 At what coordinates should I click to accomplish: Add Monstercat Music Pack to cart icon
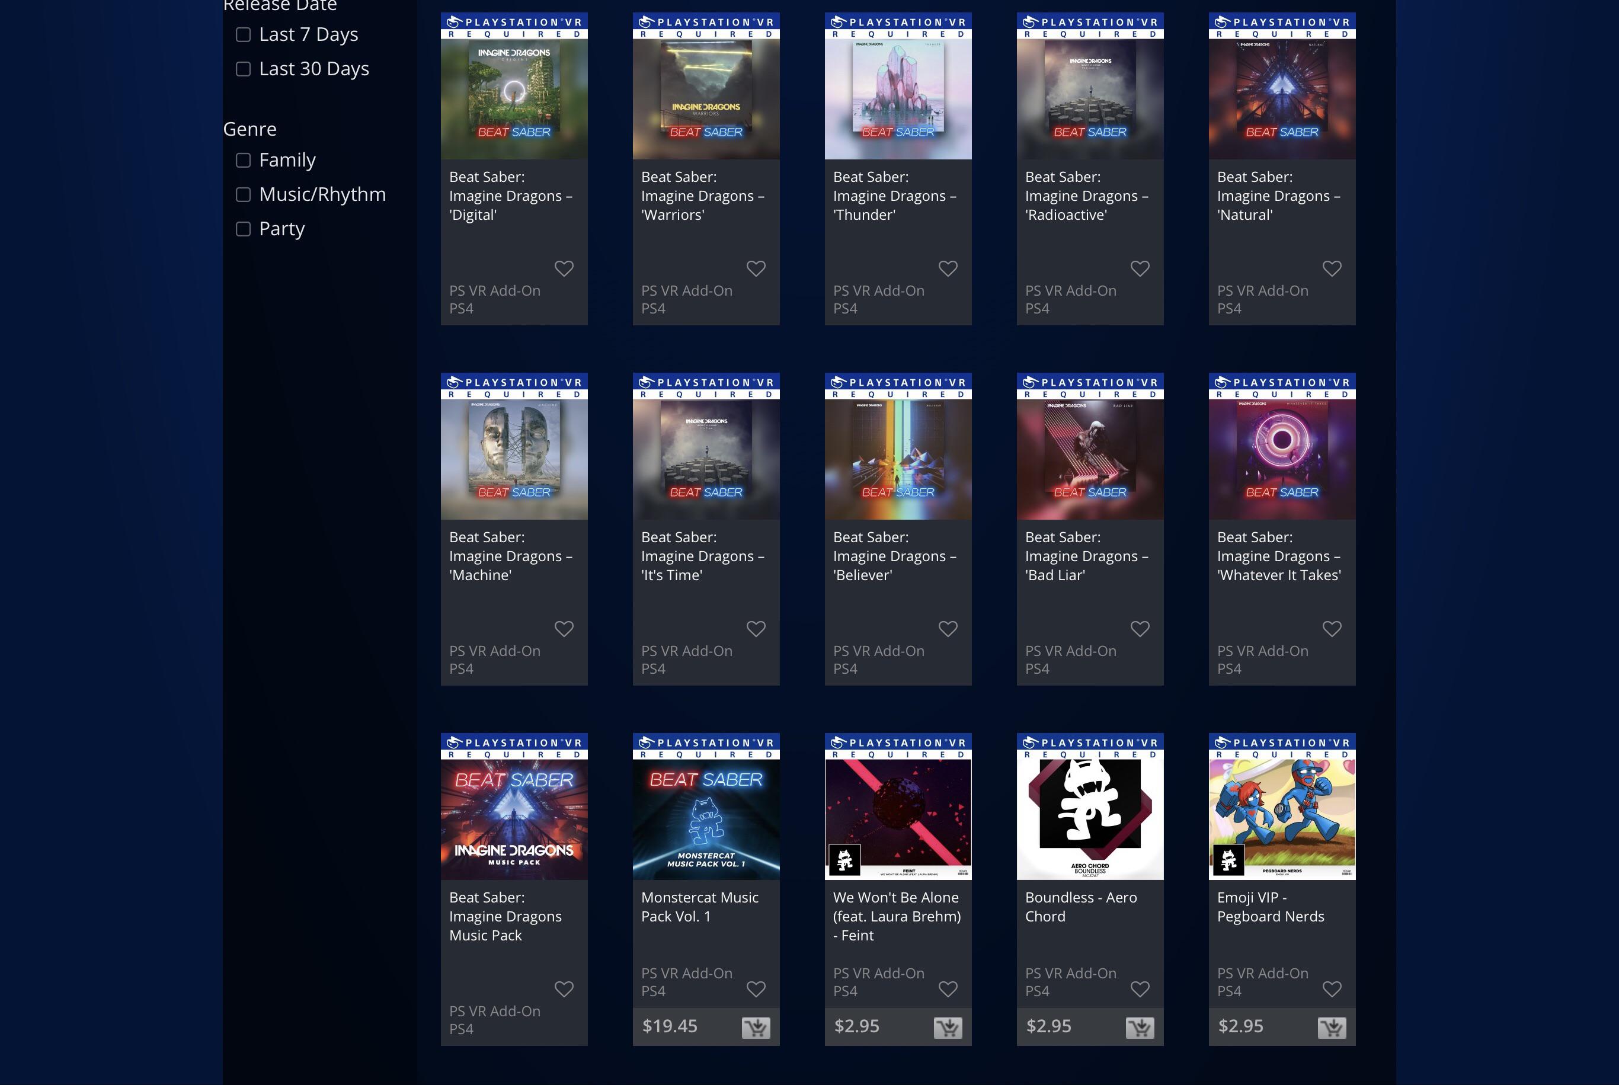coord(756,1028)
